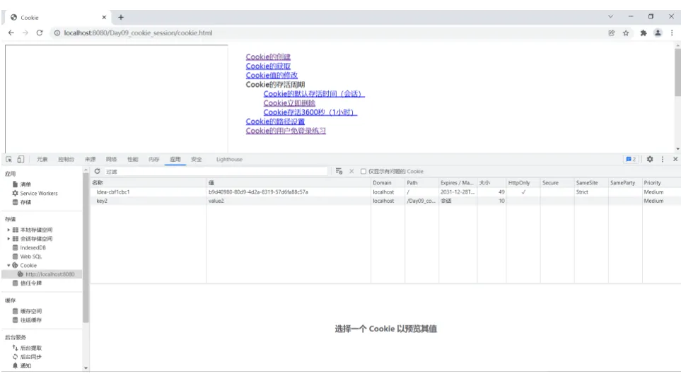Image resolution: width=681 pixels, height=376 pixels.
Task: Share this page from address bar
Action: coord(612,33)
